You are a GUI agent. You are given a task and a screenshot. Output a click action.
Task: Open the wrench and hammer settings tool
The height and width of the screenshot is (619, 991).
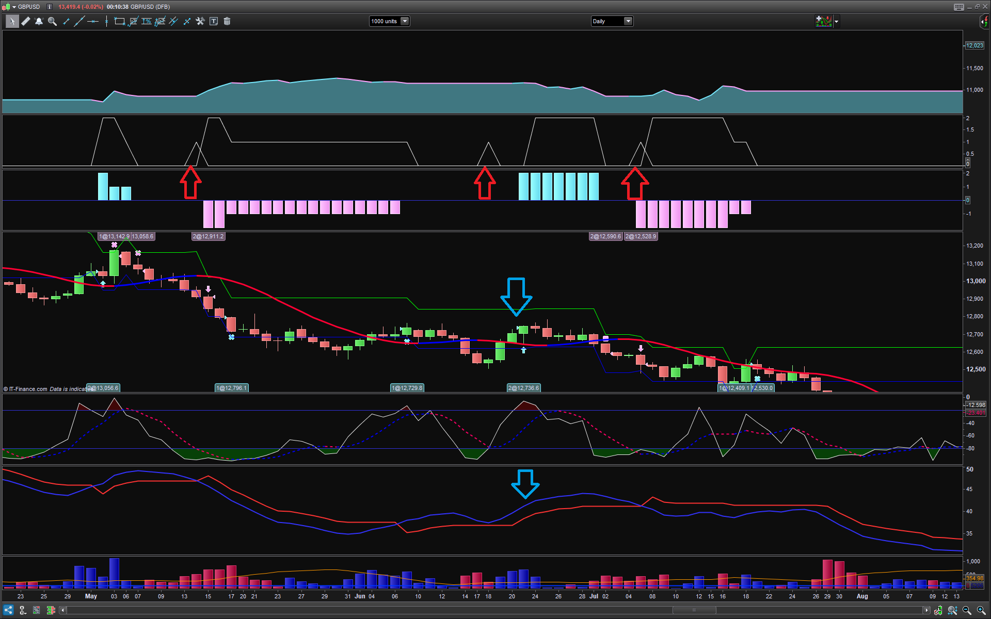[x=200, y=21]
